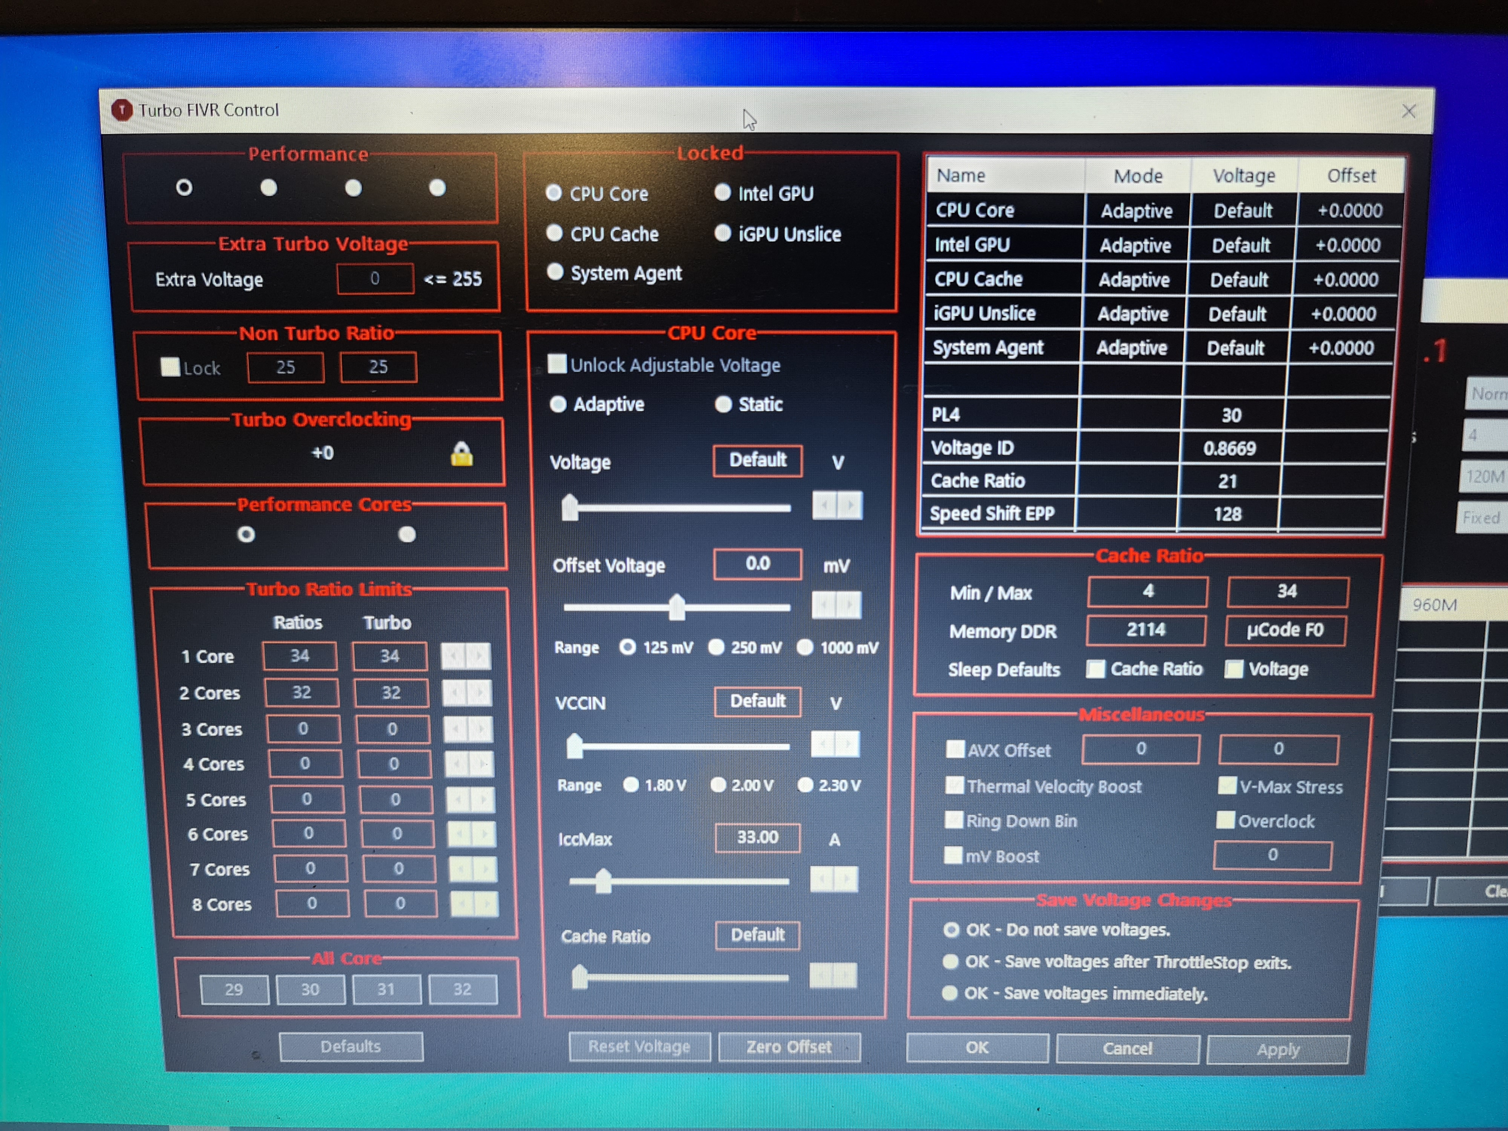
Task: Click the VCCIN slider handle
Action: click(575, 746)
